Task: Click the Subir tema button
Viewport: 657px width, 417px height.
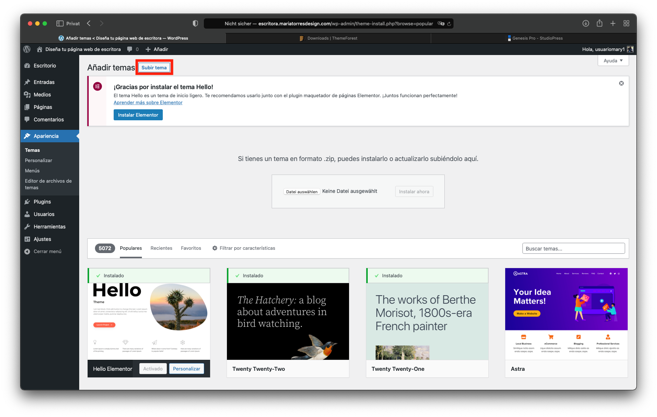Action: (x=154, y=67)
